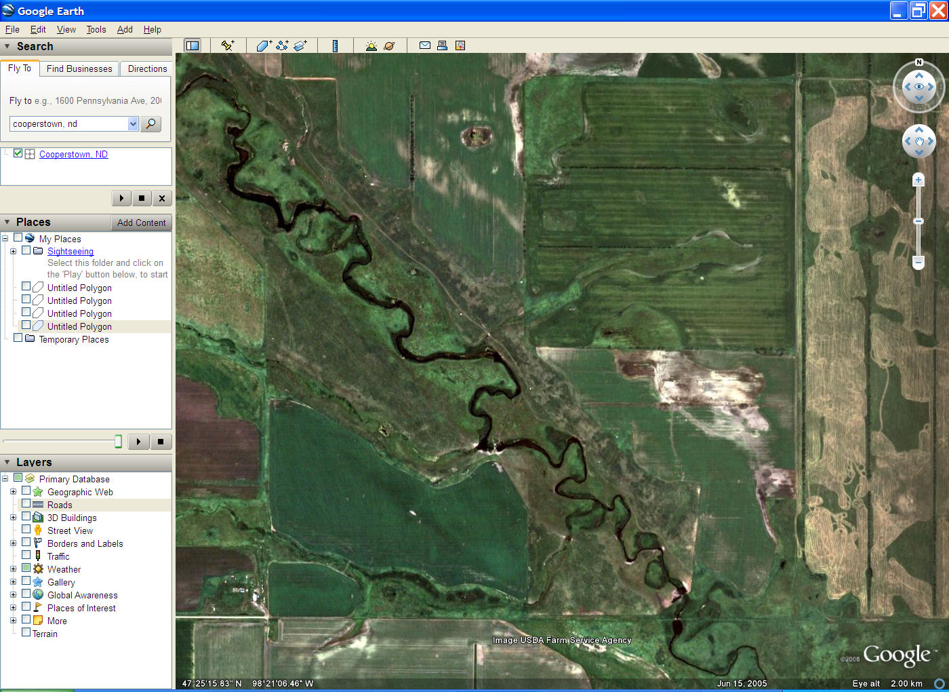Select the Fly To tab
The width and height of the screenshot is (949, 692).
coord(20,68)
